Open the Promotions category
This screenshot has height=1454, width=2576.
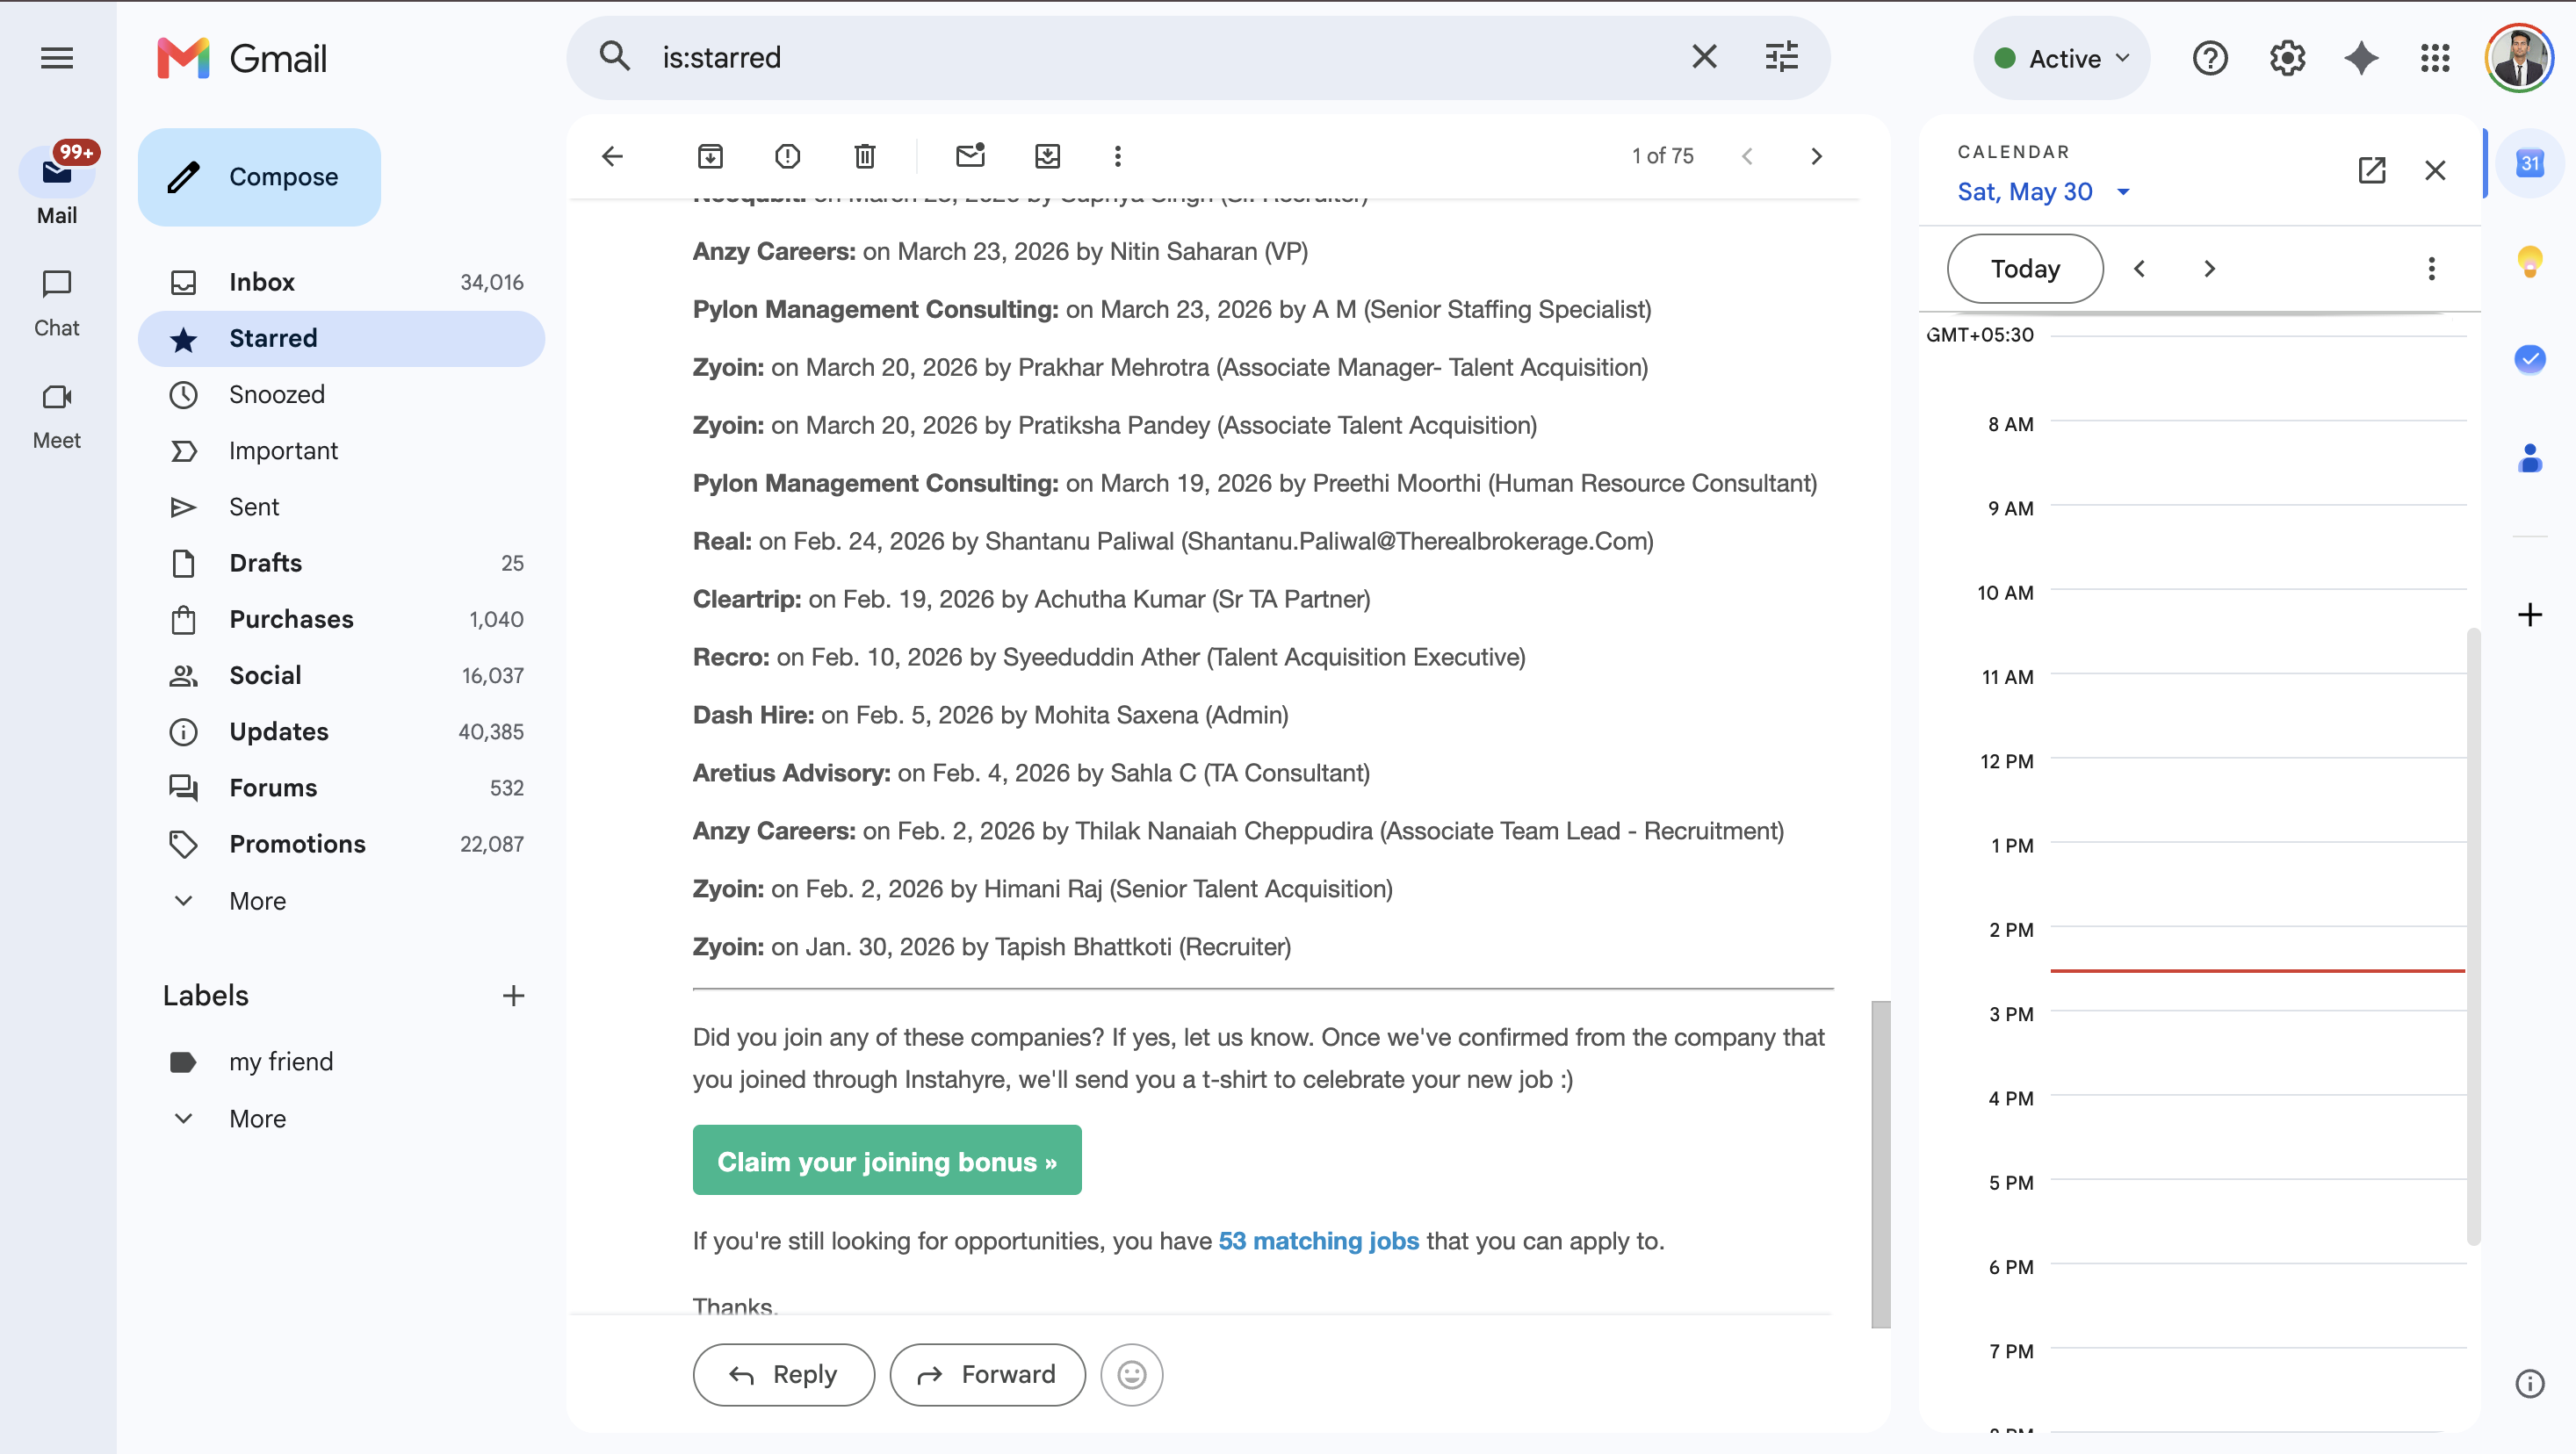point(342,844)
